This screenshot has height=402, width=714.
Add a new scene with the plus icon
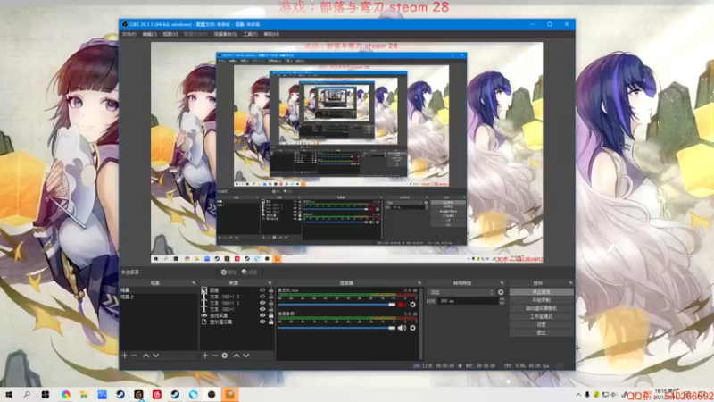[124, 355]
